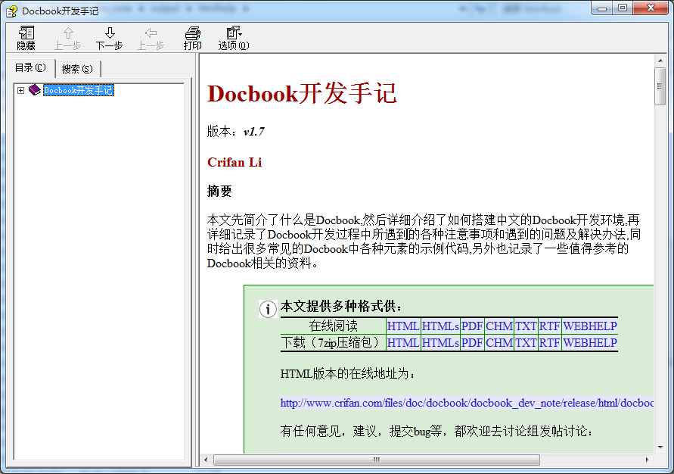The image size is (674, 474).
Task: Open the www.crifan.com docbook_dev_note URL link
Action: point(467,403)
